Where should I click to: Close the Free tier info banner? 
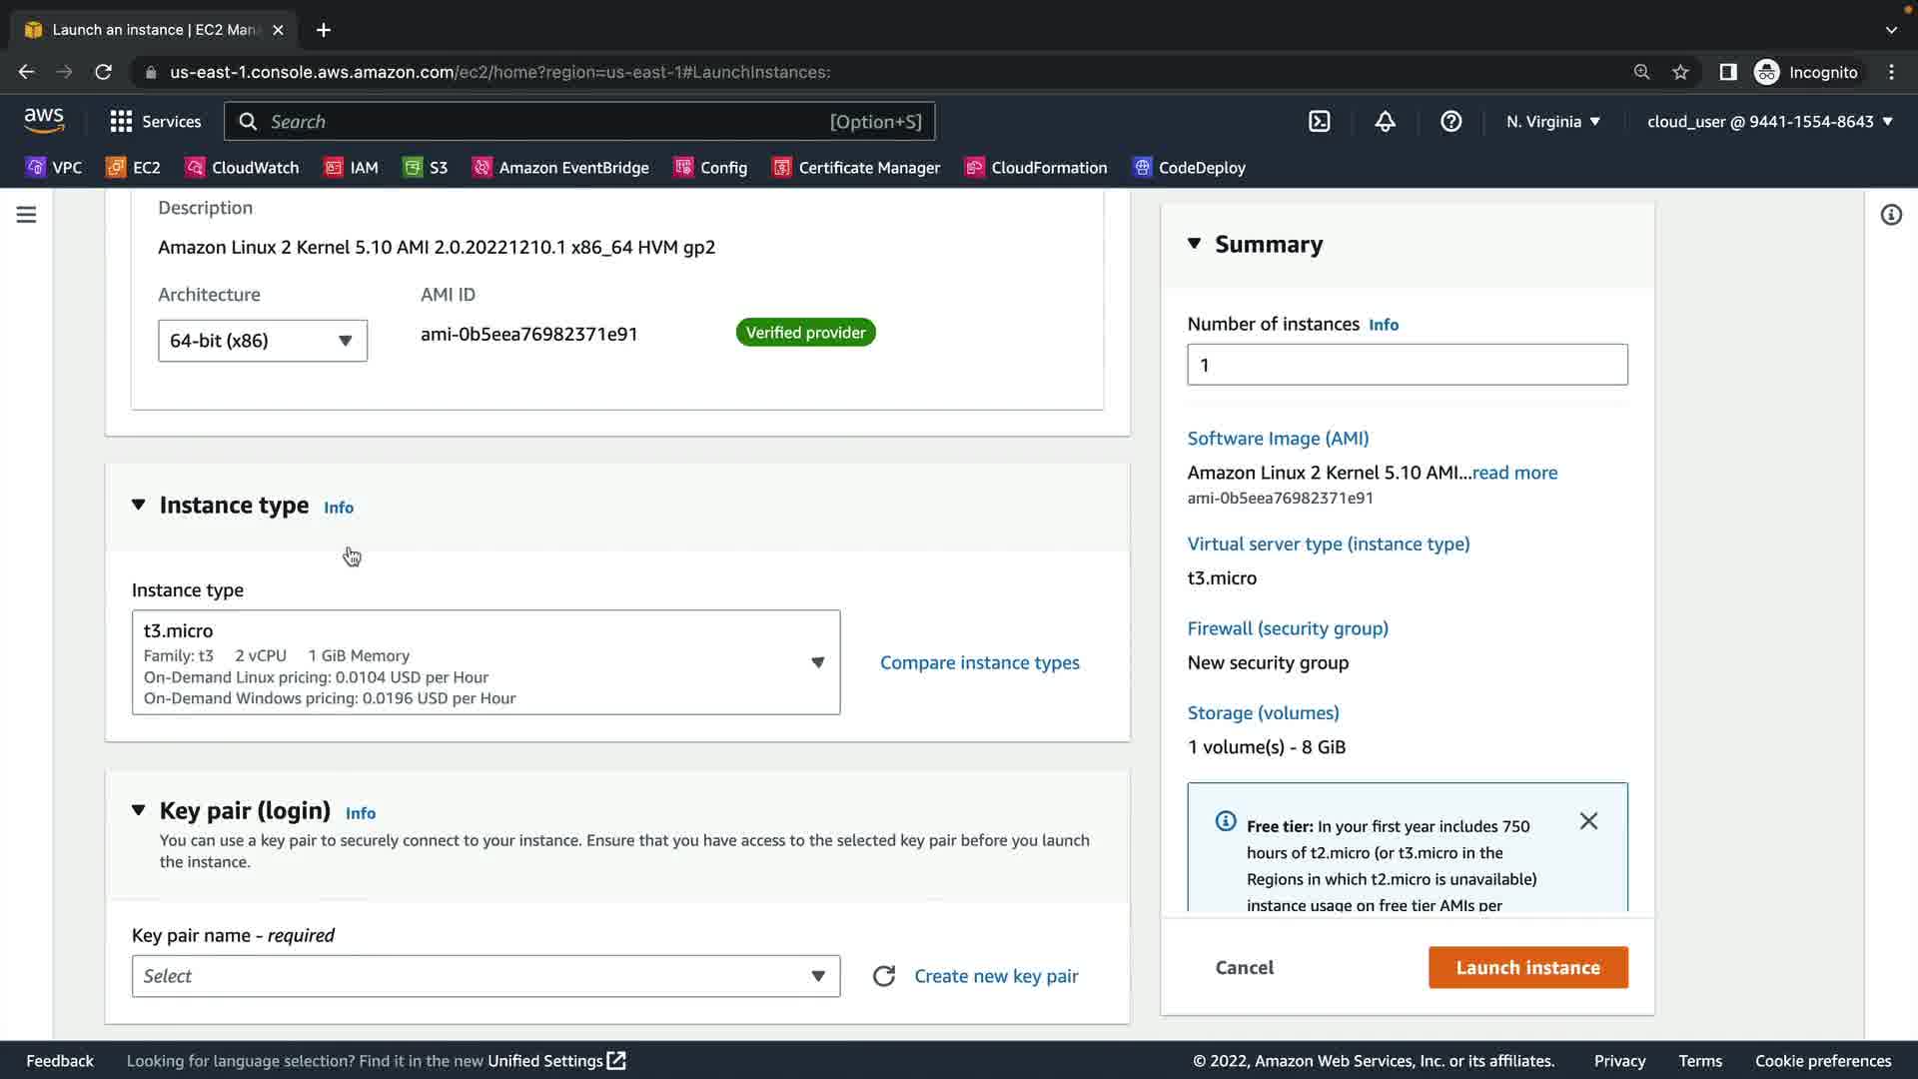[1588, 821]
